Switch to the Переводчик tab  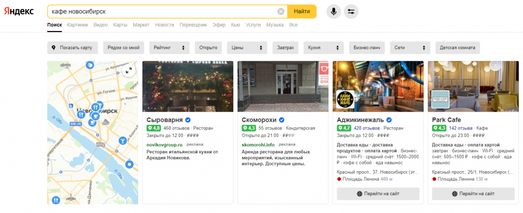[x=193, y=25]
